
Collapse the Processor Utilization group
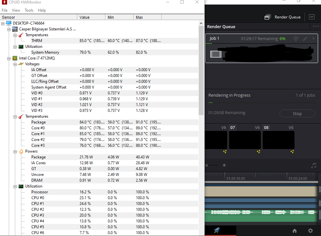15,187
